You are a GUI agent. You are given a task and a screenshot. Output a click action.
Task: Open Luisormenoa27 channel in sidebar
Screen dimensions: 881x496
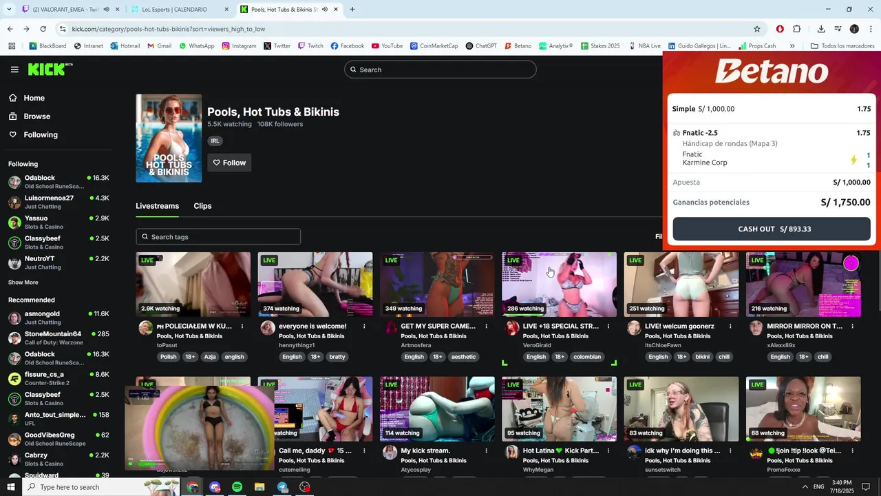pos(59,202)
